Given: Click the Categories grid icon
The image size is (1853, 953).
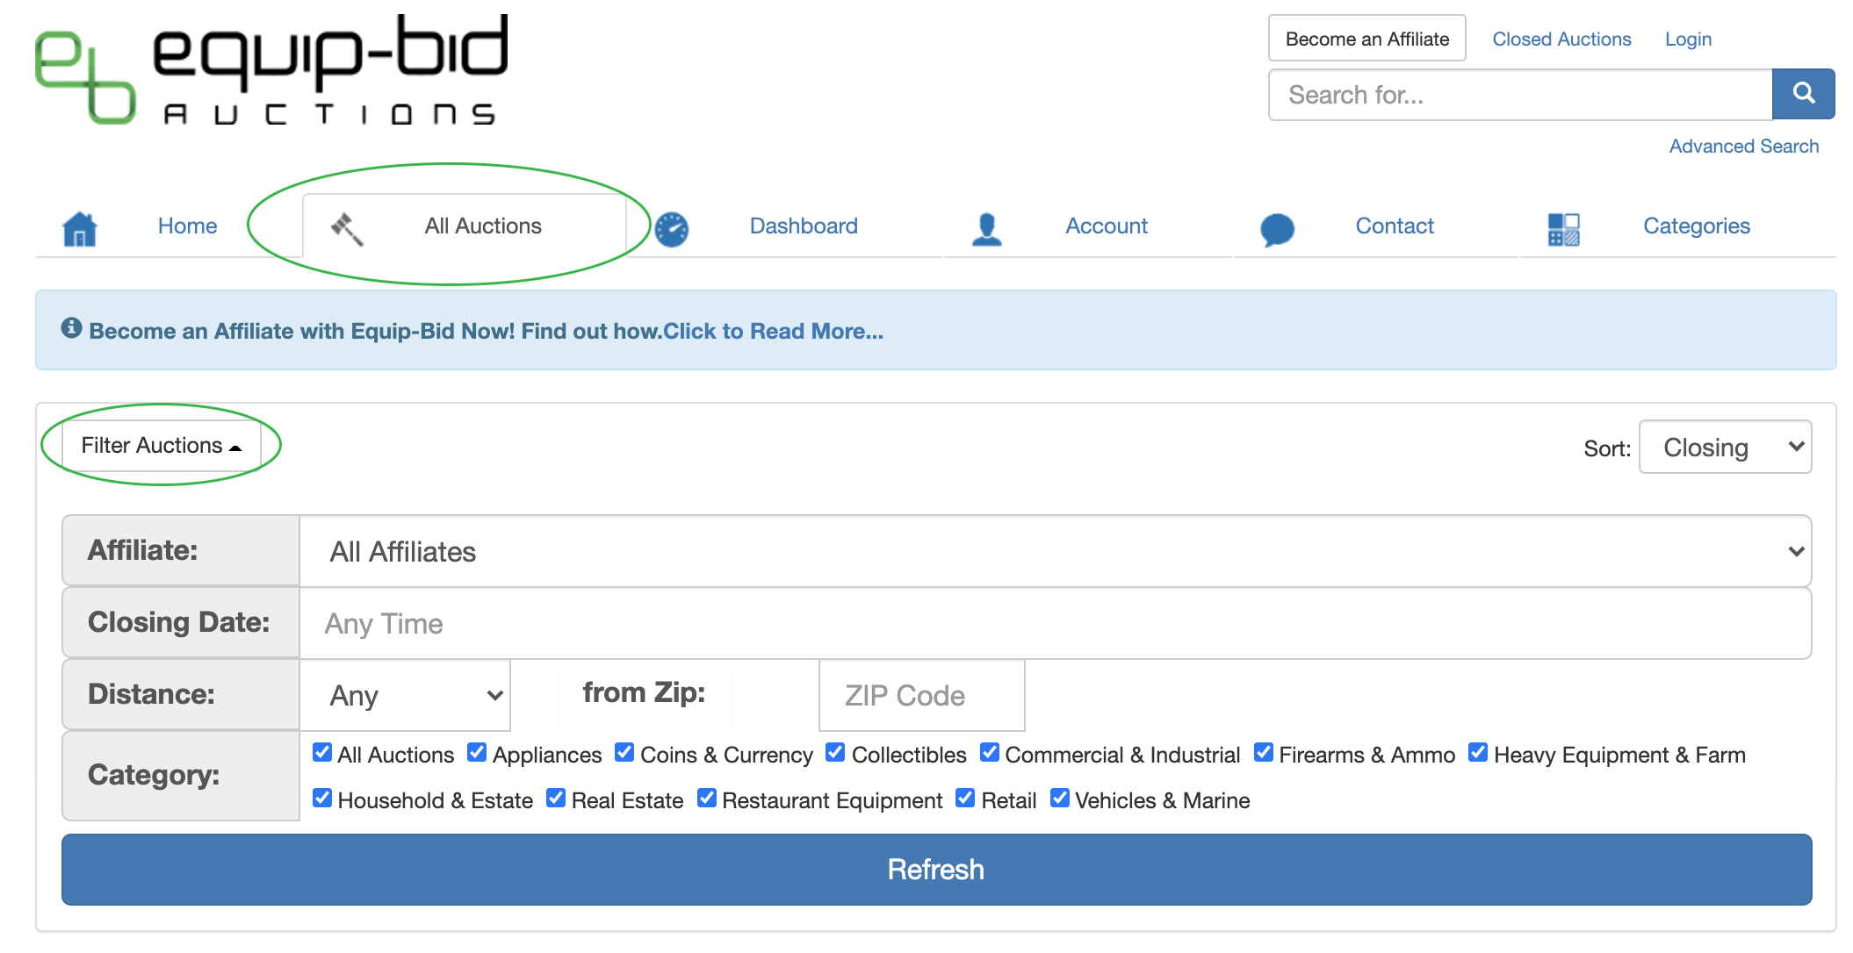Looking at the screenshot, I should [1563, 229].
